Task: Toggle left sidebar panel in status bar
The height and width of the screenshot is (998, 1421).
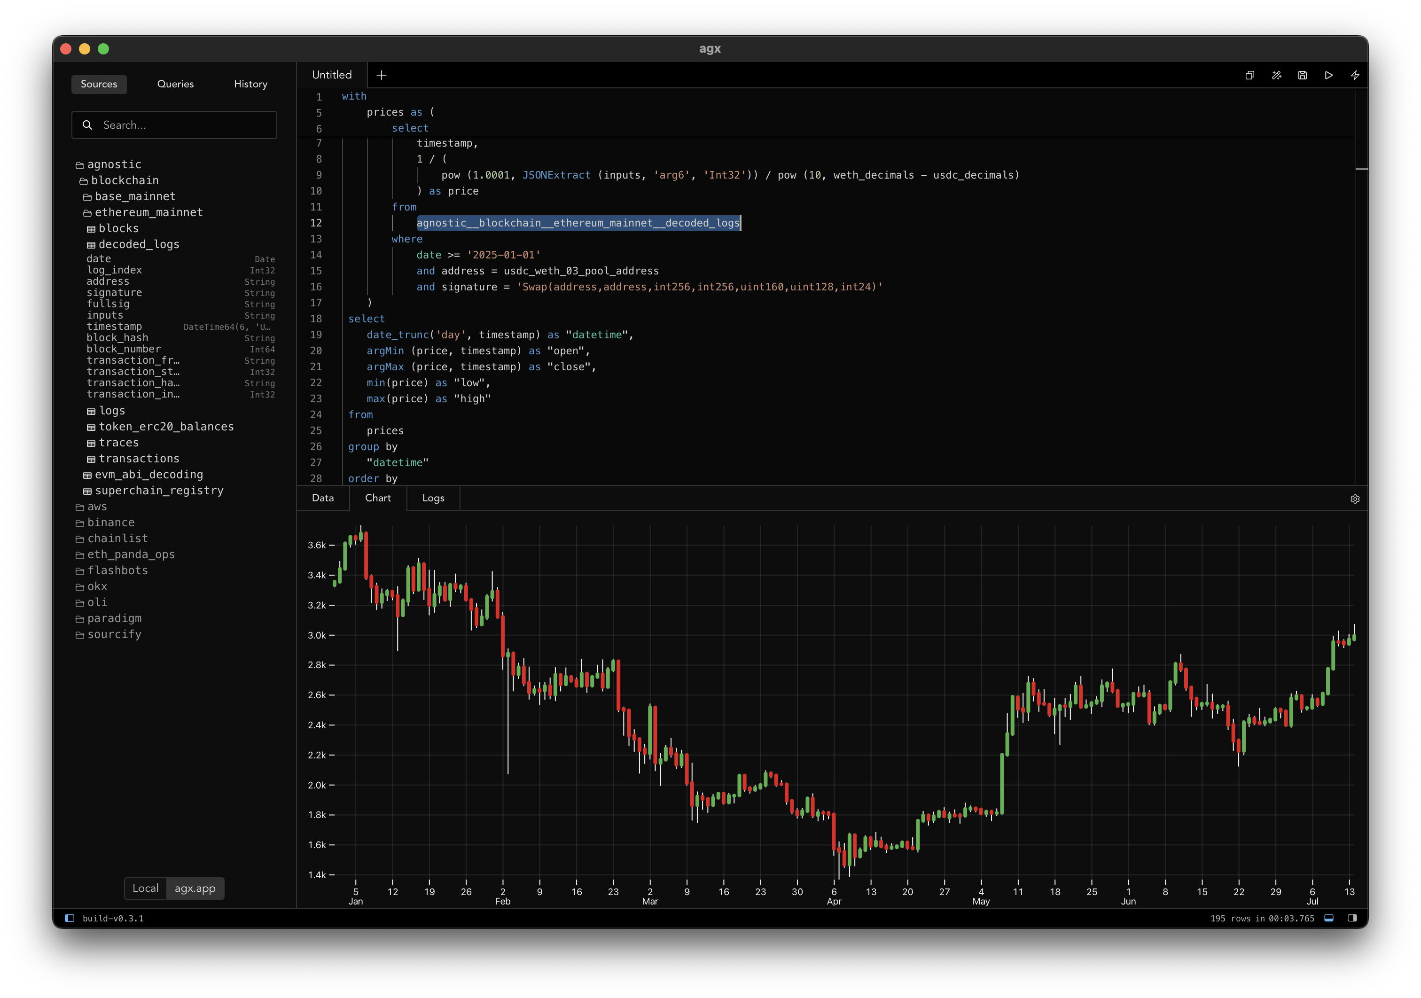Action: point(70,918)
